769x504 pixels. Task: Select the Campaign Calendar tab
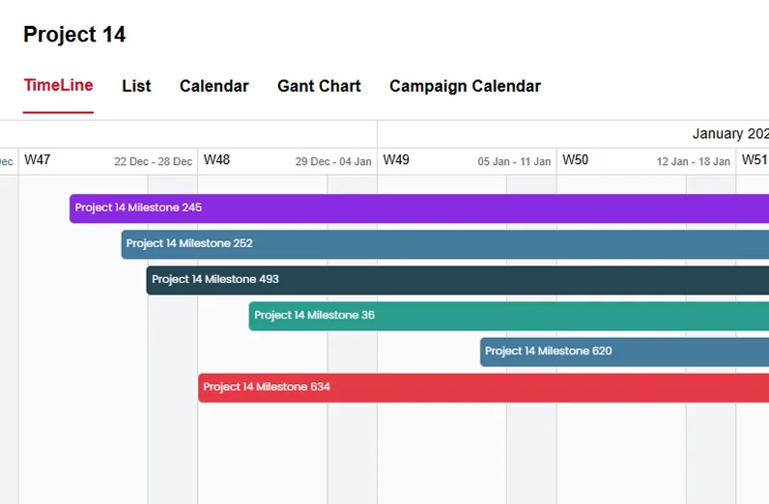click(465, 86)
